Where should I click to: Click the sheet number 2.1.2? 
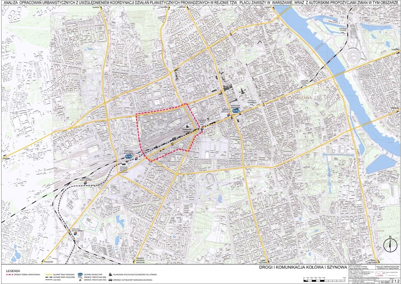(x=395, y=281)
